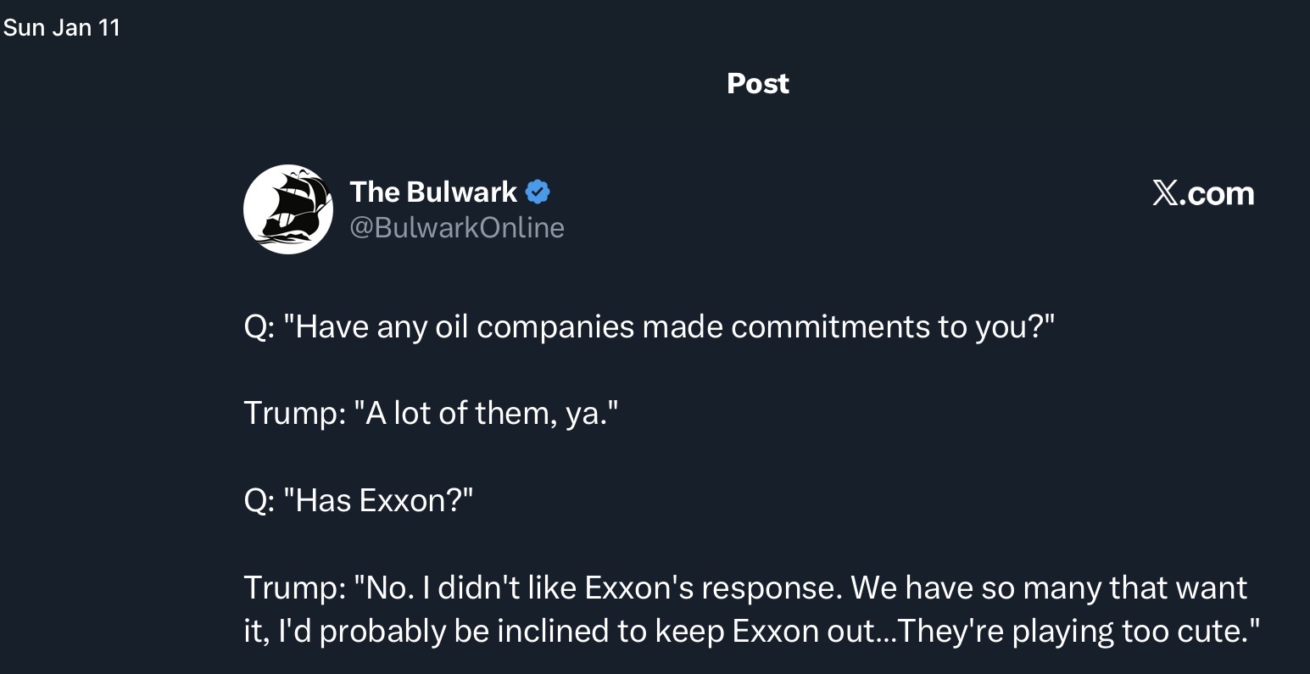The image size is (1310, 674).
Task: Click the "Sun Jan 11" date
Action: 62,28
